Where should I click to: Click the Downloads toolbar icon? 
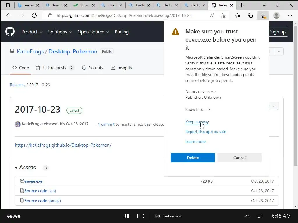click(263, 15)
